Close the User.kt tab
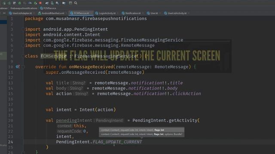Image resolution: width=275 pixels, height=154 pixels. pyautogui.click(x=160, y=13)
